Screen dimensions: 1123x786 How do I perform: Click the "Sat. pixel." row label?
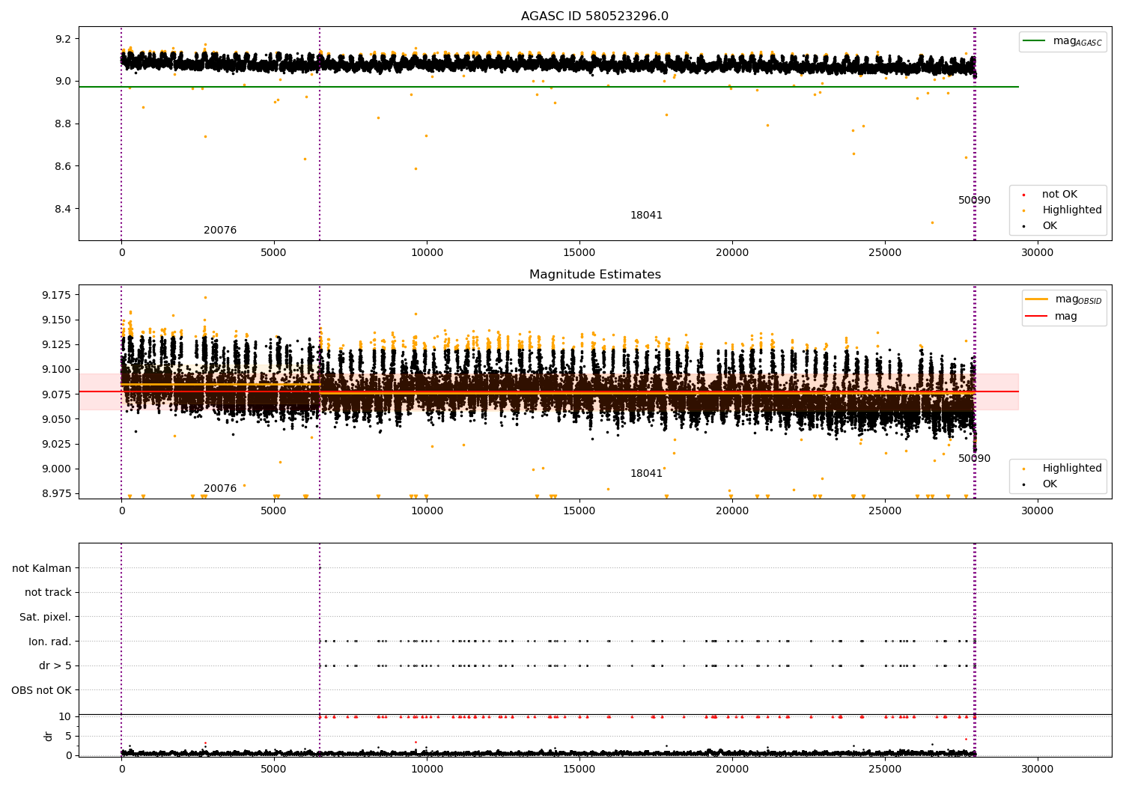coord(45,617)
